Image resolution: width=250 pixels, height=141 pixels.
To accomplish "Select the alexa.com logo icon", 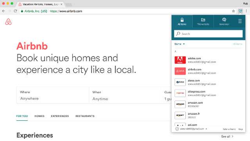I will point(180,82).
